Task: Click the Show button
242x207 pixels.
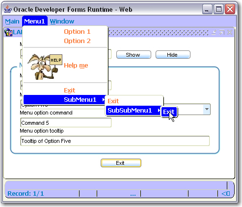Action: pyautogui.click(x=134, y=55)
